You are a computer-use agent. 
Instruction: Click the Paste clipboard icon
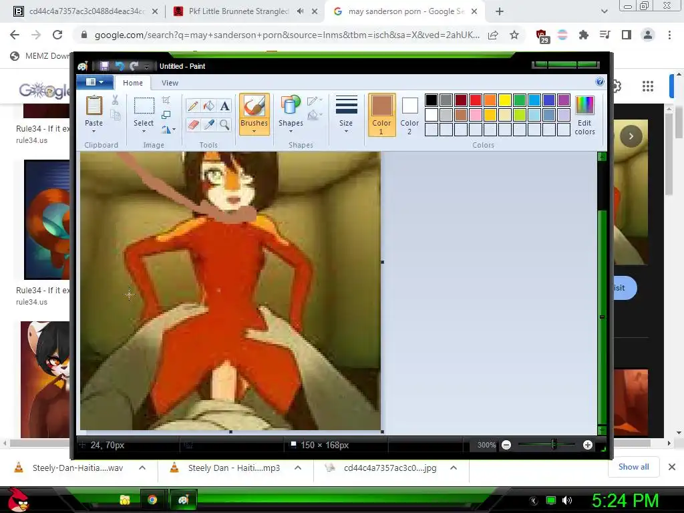click(x=94, y=106)
